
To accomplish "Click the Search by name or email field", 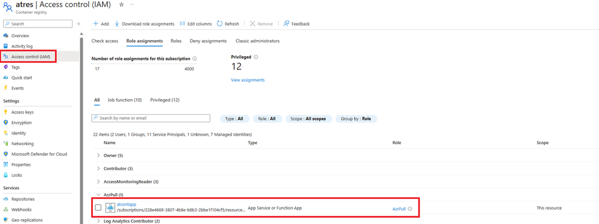I will (x=151, y=118).
